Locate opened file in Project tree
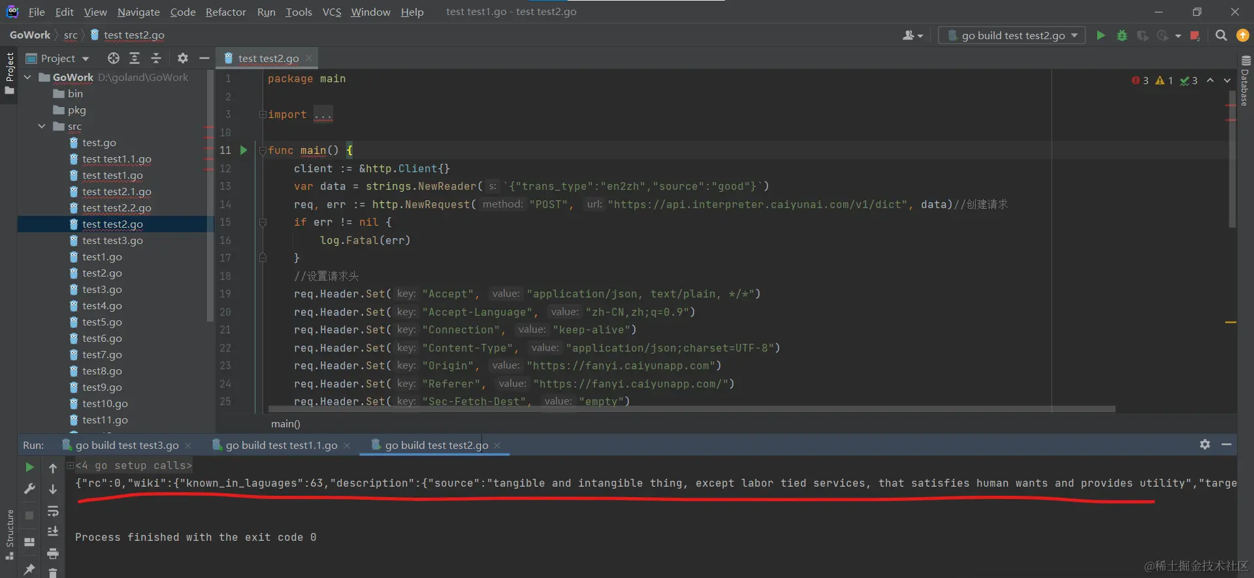This screenshot has height=578, width=1254. pos(114,58)
